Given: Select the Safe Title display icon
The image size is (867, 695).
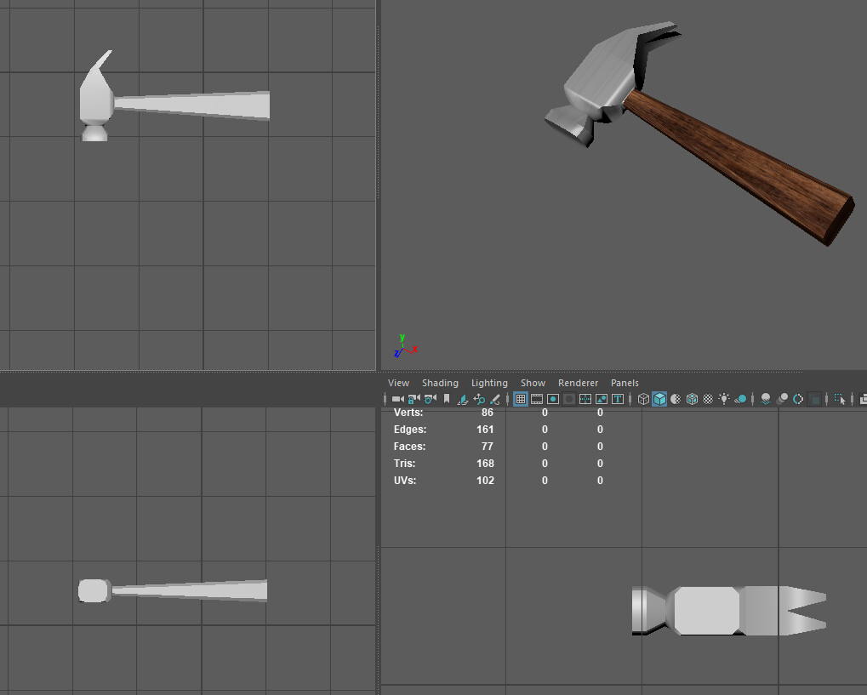Looking at the screenshot, I should pyautogui.click(x=618, y=398).
